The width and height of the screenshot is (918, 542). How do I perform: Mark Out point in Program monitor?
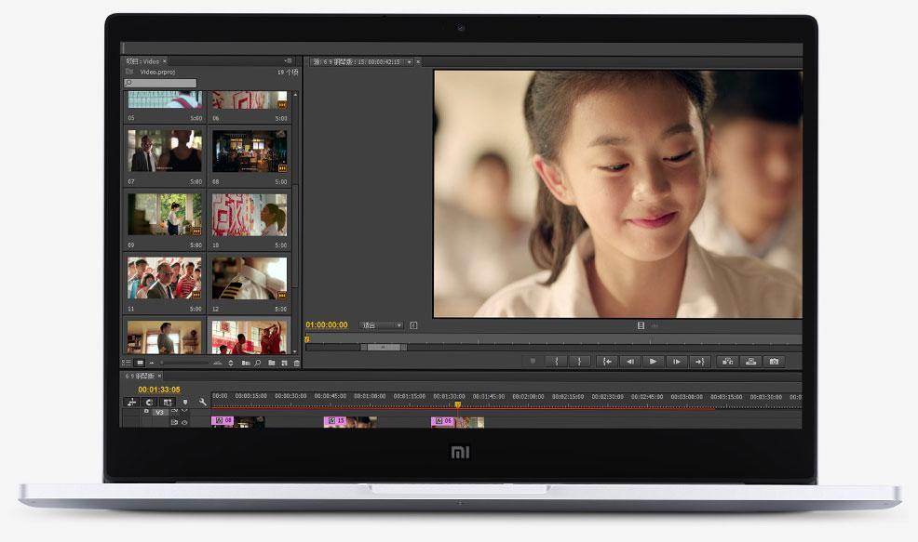point(580,362)
